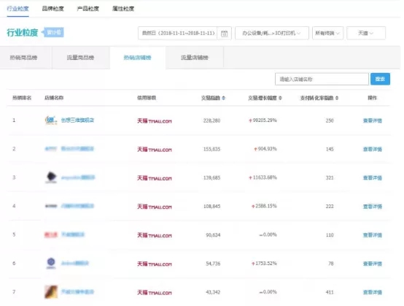
Task: Select conversion index value 250
Action: (330, 121)
